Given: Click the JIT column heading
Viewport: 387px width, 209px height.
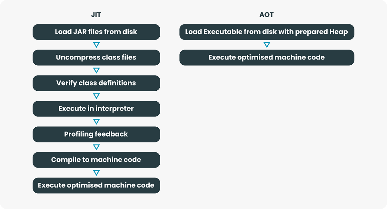Looking at the screenshot, I should tap(96, 15).
